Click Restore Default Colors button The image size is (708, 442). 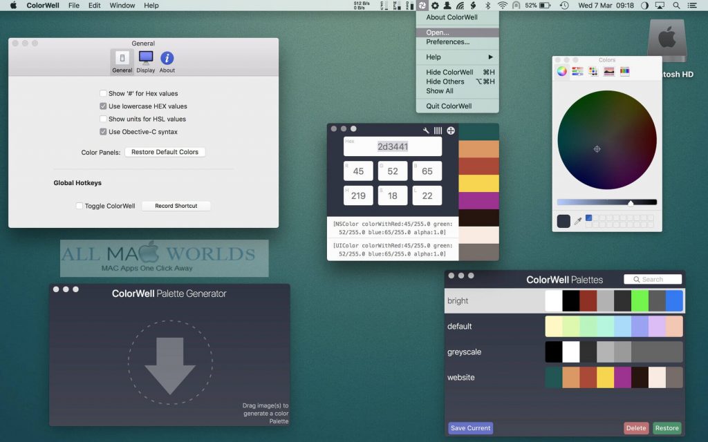165,152
